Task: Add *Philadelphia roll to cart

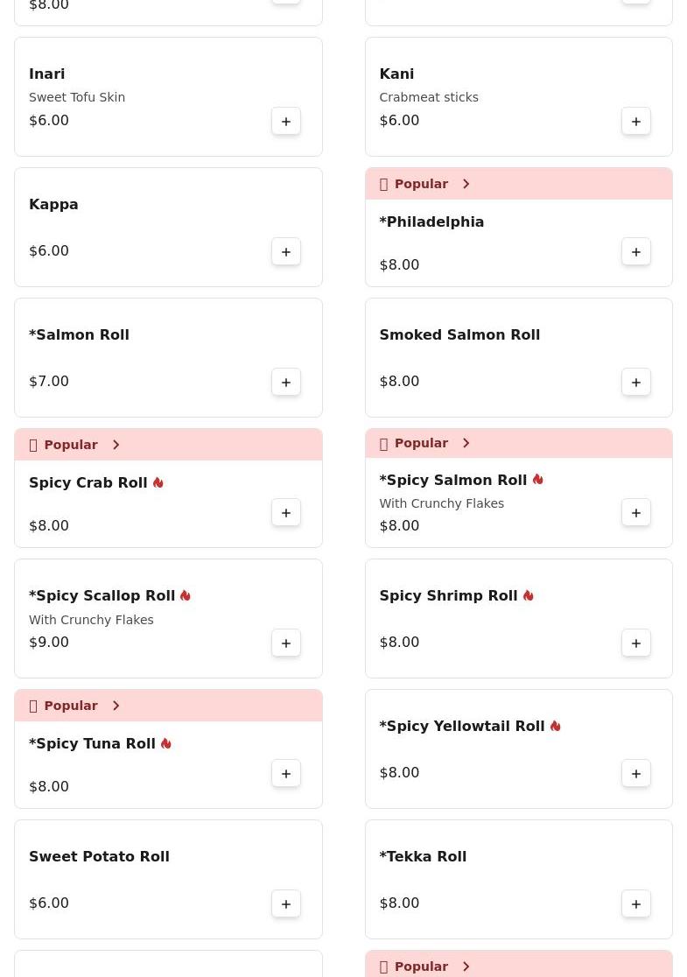Action: coord(636,252)
